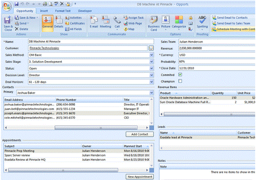Click the Close Date field

[217, 68]
